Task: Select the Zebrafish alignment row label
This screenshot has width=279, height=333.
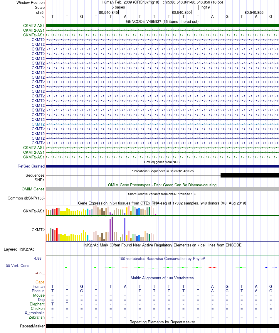Action: (37, 317)
